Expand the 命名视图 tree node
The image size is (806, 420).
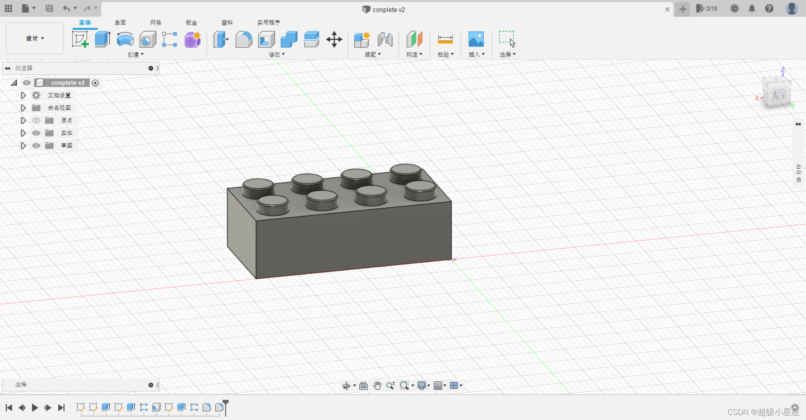24,108
